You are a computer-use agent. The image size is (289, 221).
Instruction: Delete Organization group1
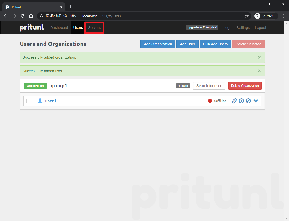245,86
